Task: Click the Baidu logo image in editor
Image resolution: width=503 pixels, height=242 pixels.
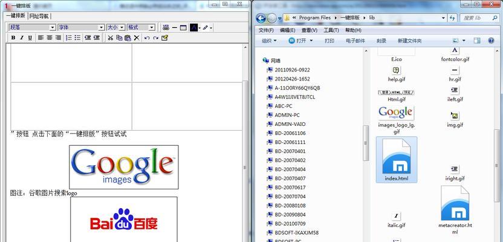Action: [124, 219]
